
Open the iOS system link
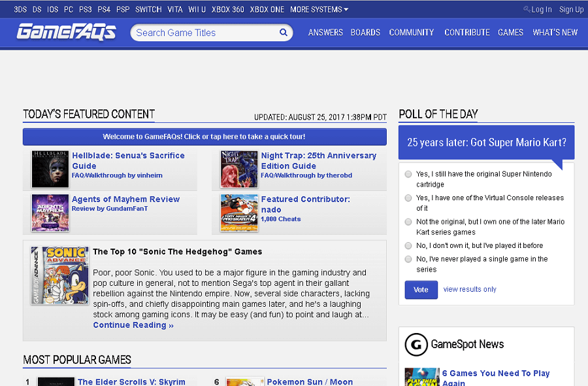click(x=52, y=9)
